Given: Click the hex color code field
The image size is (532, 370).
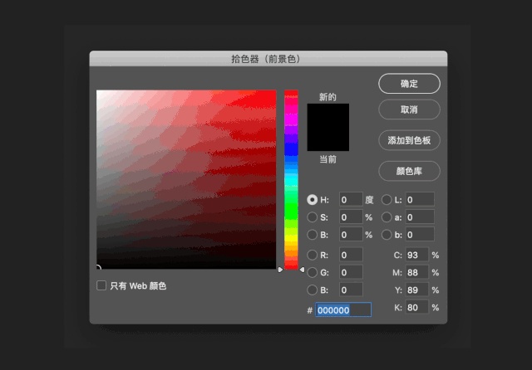Looking at the screenshot, I should point(343,309).
